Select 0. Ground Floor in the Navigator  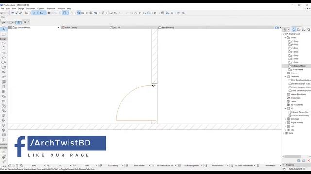[x=299, y=66]
